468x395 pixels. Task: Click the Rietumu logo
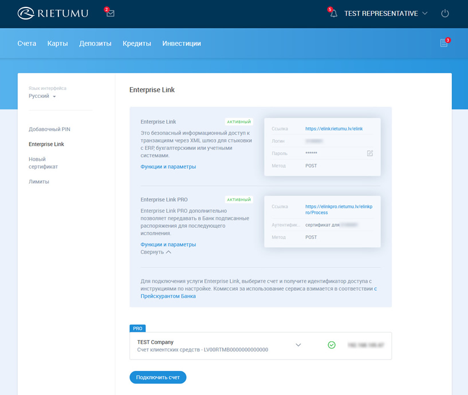[x=53, y=13]
